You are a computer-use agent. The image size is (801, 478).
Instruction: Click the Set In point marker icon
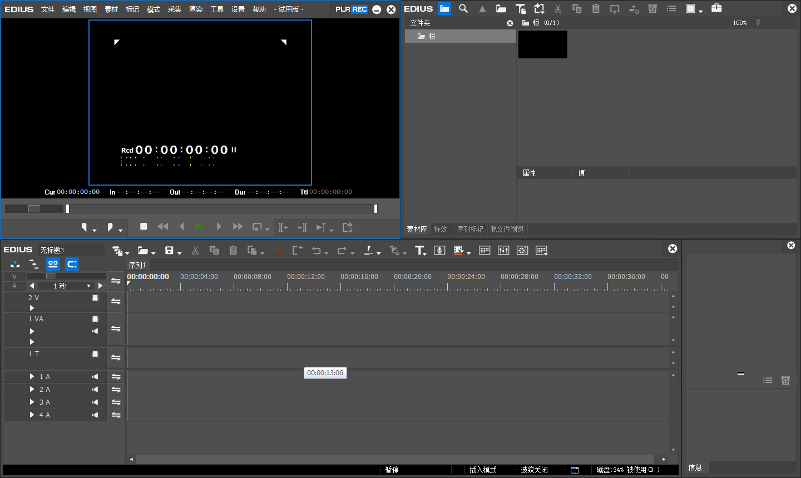click(x=85, y=227)
